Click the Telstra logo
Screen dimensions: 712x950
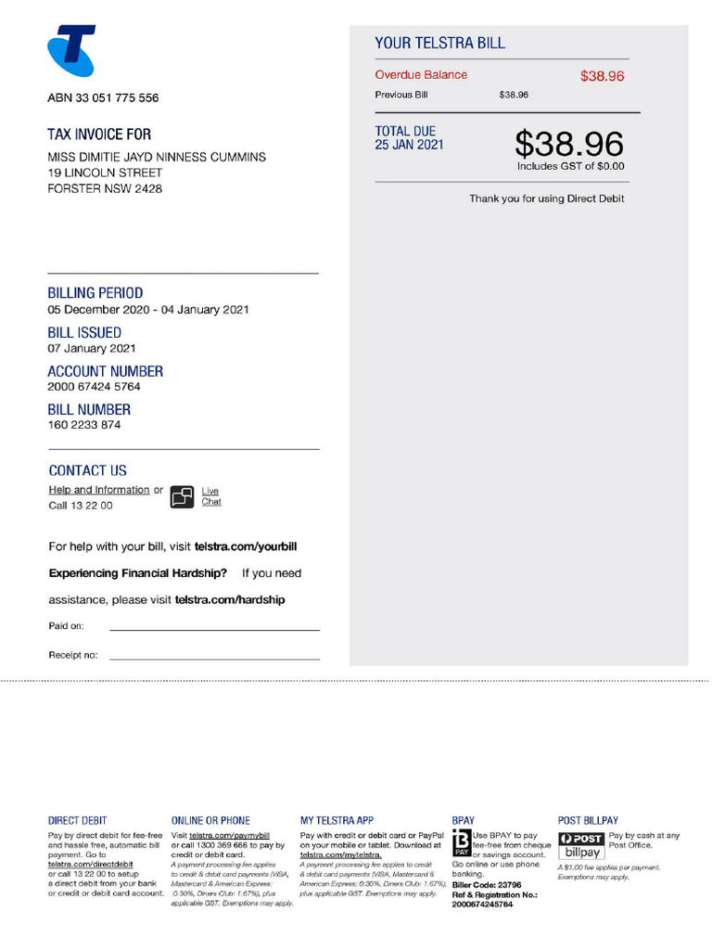click(71, 50)
